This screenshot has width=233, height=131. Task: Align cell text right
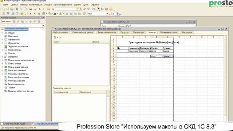75,14
